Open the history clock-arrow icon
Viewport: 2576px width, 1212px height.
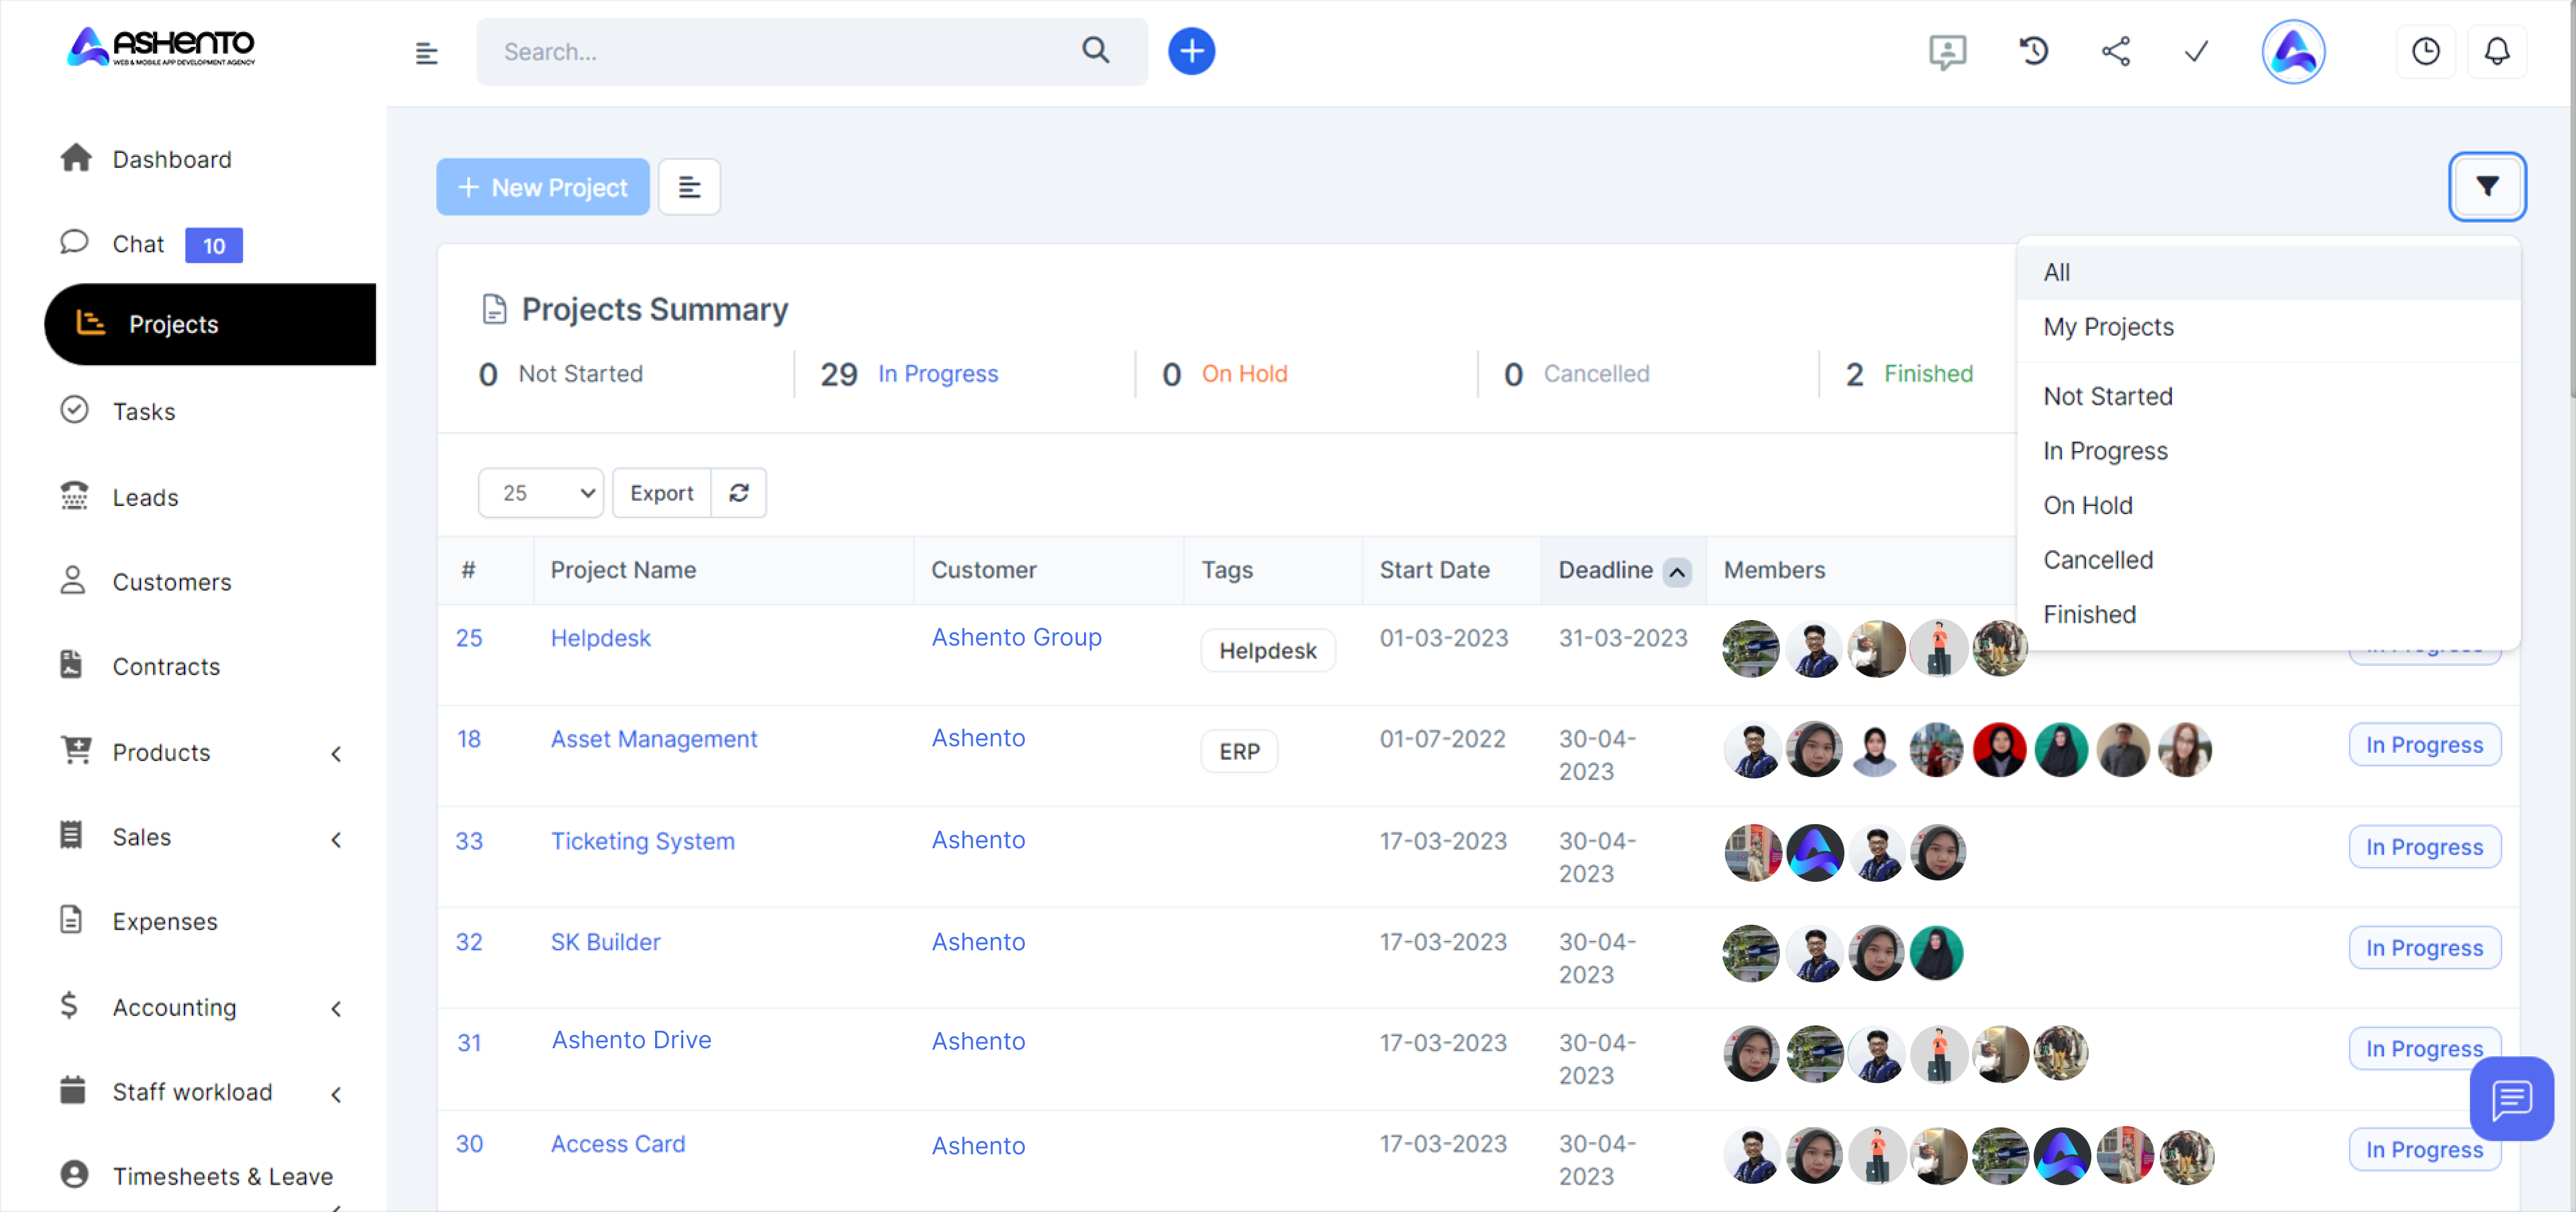click(x=2033, y=51)
